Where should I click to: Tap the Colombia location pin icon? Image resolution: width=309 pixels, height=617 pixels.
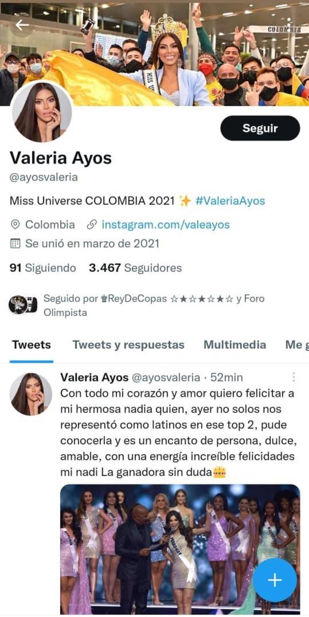[x=15, y=224]
